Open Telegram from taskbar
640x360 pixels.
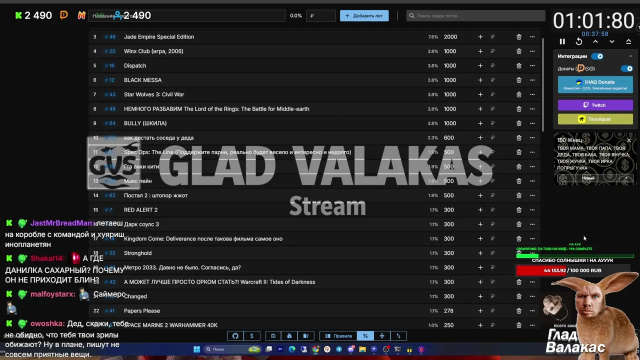coord(339,349)
